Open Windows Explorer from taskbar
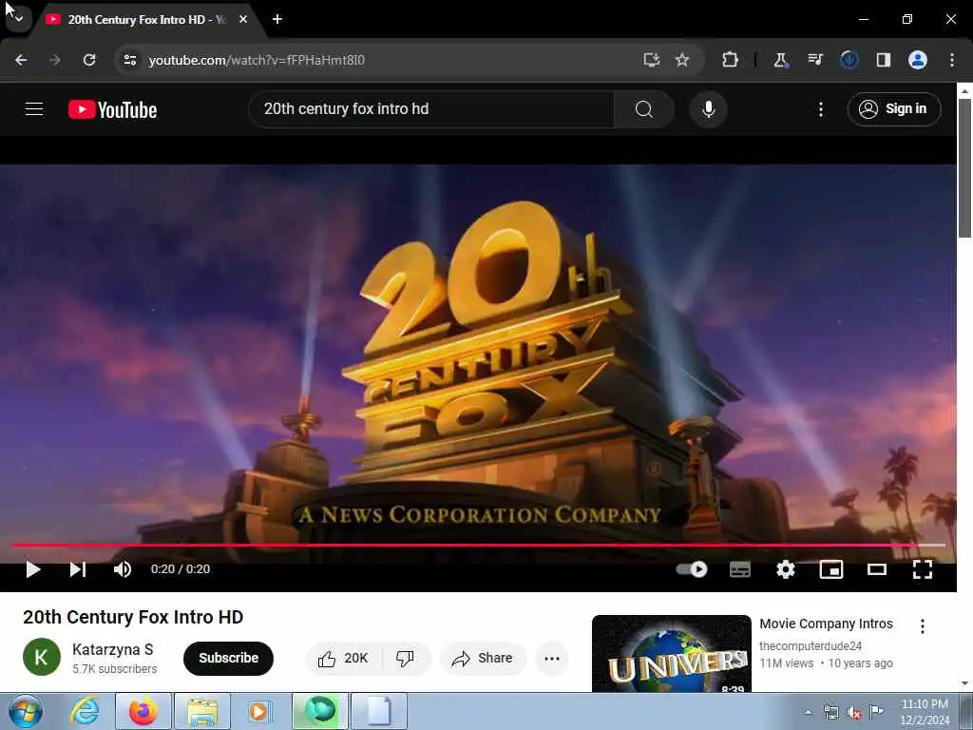 tap(202, 711)
